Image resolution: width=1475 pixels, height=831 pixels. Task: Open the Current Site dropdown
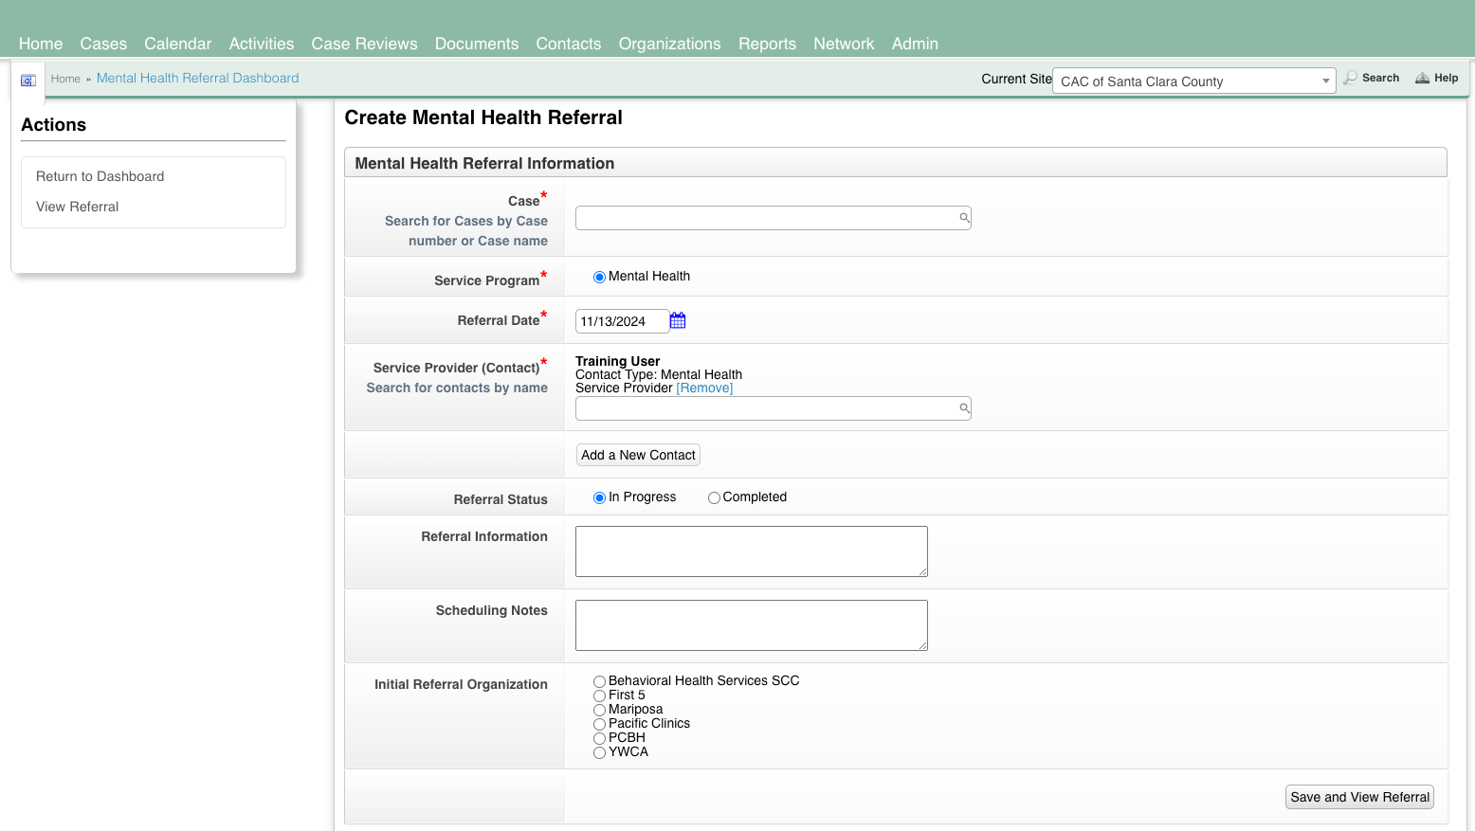coord(1194,81)
